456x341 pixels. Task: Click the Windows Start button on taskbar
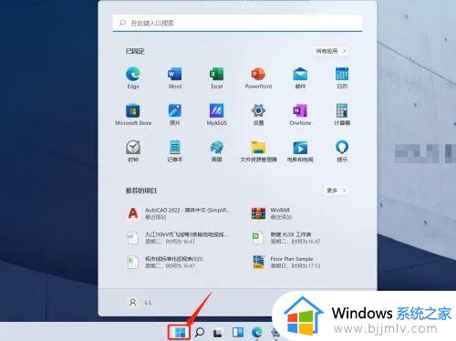tap(180, 333)
